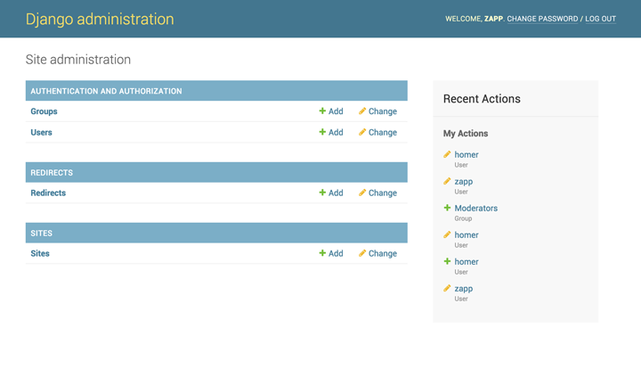641x369 pixels.
Task: Click the green plus icon in the Sites row
Action: [x=322, y=253]
